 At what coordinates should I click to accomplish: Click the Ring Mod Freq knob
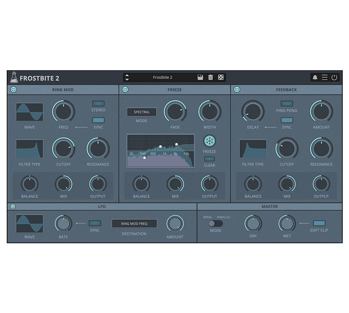(64, 111)
